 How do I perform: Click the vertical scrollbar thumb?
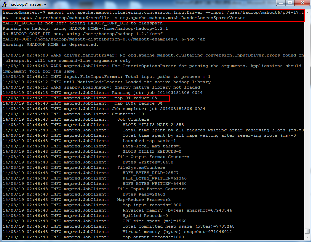coord(307,231)
